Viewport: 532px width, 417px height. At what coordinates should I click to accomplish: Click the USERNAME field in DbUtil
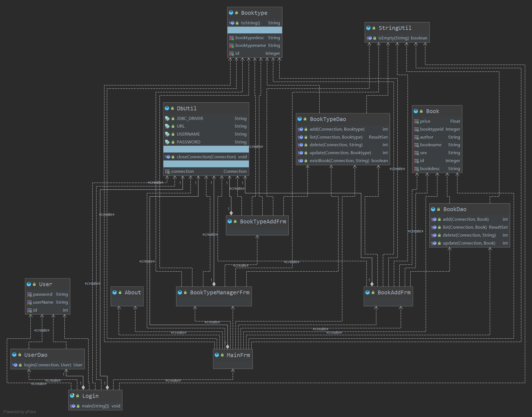[x=206, y=134]
